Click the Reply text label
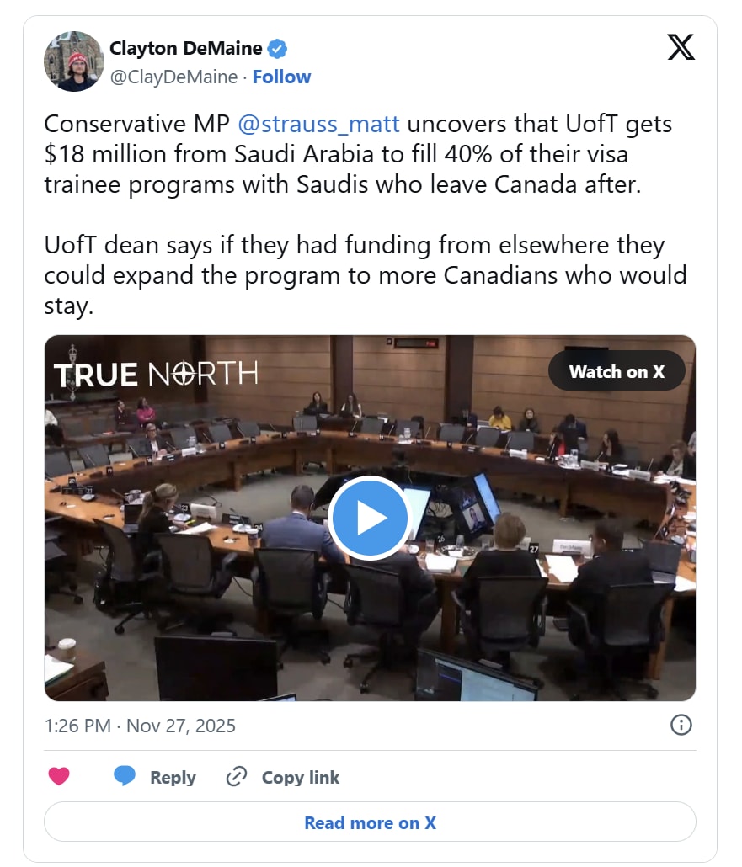Image resolution: width=742 pixels, height=867 pixels. click(x=173, y=777)
